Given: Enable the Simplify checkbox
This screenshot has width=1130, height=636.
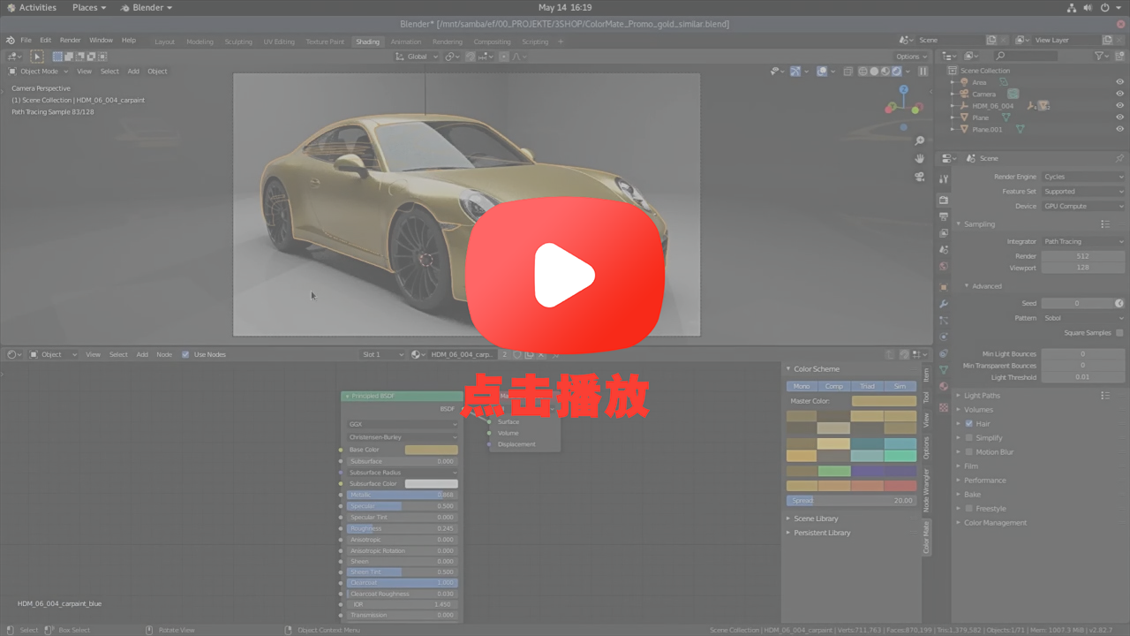Looking at the screenshot, I should (x=969, y=438).
